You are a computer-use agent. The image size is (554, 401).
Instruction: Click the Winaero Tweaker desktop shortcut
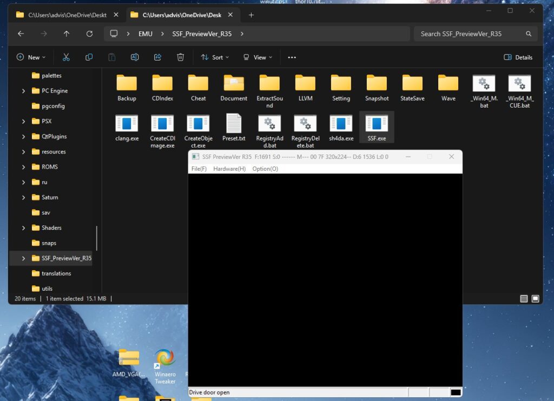[x=164, y=366]
